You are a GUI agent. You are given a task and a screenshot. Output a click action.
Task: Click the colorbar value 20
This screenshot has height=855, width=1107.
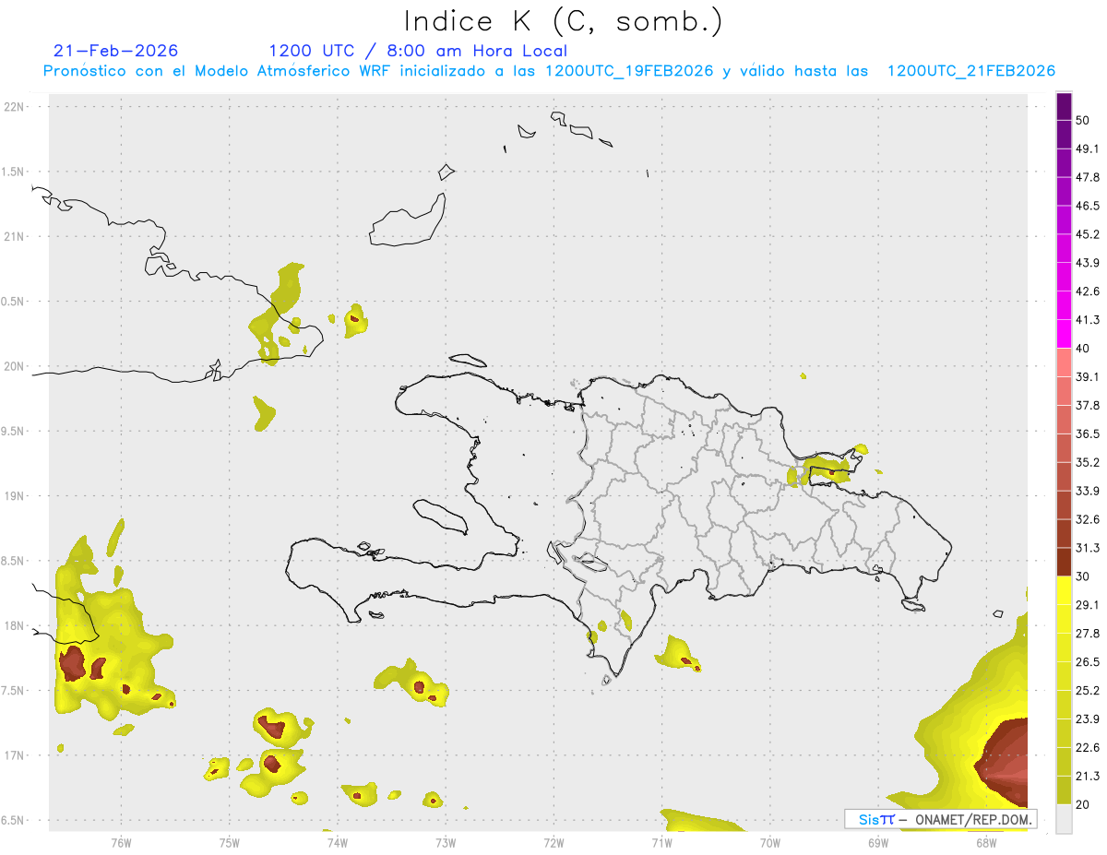(1083, 804)
